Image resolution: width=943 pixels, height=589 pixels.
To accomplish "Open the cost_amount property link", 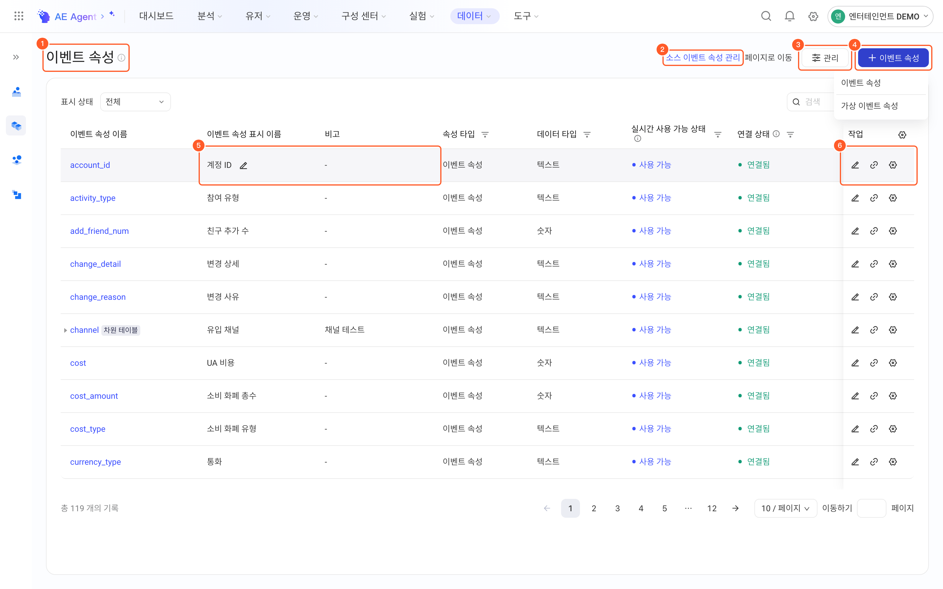I will click(x=94, y=396).
